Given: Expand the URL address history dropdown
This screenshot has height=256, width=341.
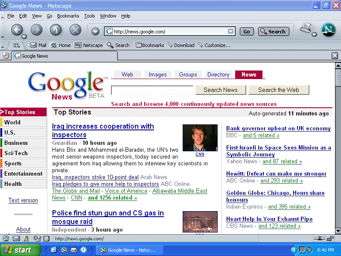Looking at the screenshot, I should pos(230,31).
